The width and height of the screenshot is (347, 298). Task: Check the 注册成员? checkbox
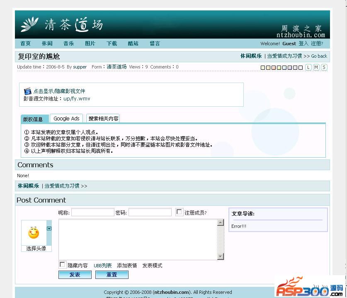pos(179,212)
